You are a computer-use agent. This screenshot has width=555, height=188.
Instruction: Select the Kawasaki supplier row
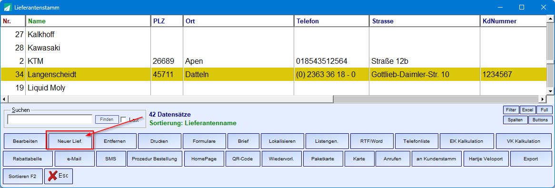(x=274, y=48)
